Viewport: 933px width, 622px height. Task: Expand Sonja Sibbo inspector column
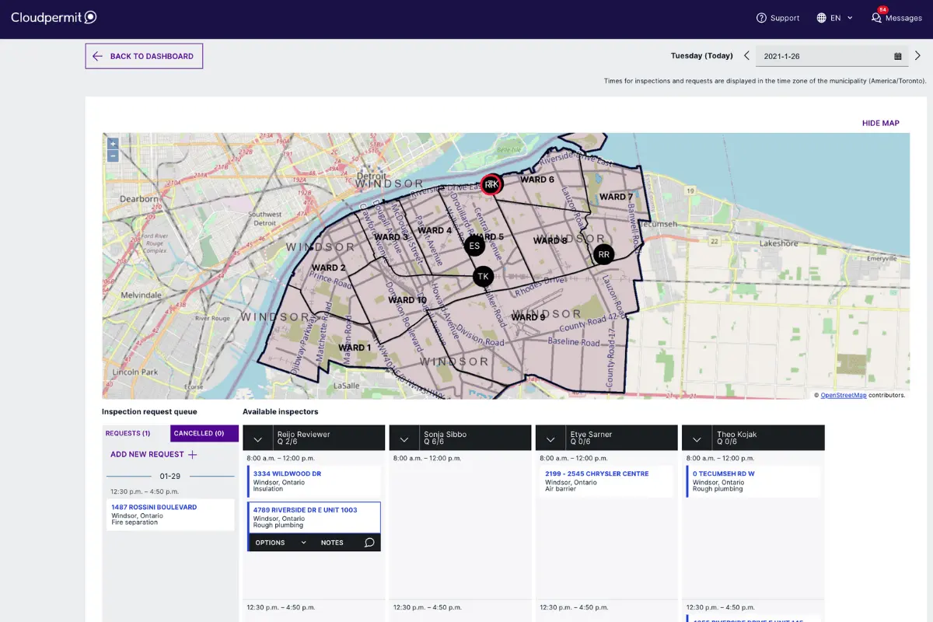[x=404, y=439]
